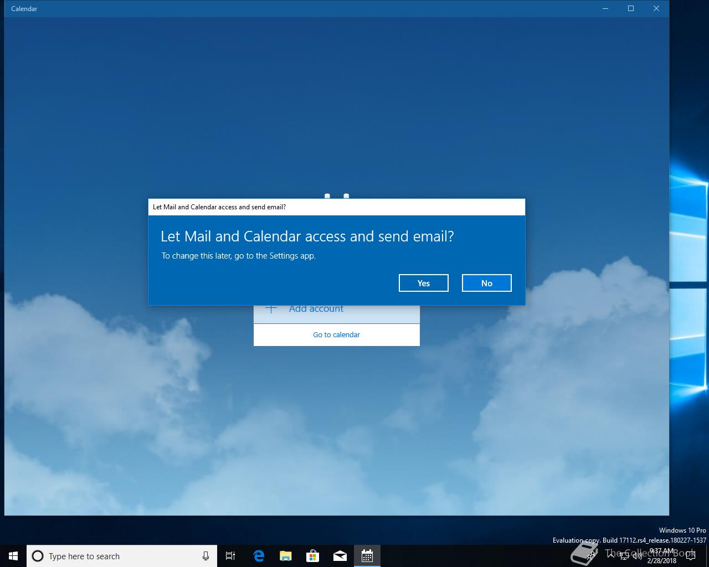Image resolution: width=709 pixels, height=567 pixels.
Task: Open the Mail app from the taskbar
Action: (340, 556)
